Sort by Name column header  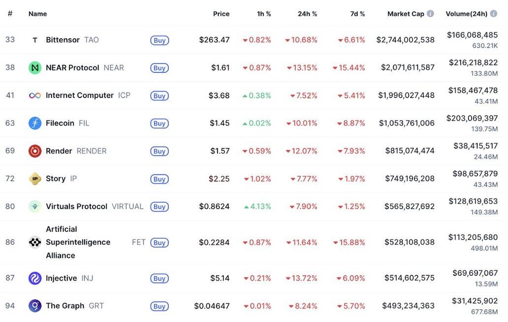37,14
